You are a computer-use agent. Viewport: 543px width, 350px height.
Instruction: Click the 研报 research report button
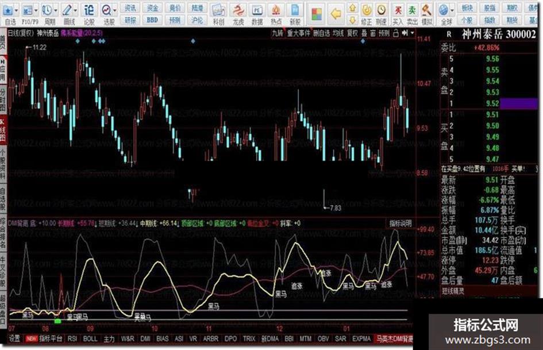pyautogui.click(x=130, y=20)
